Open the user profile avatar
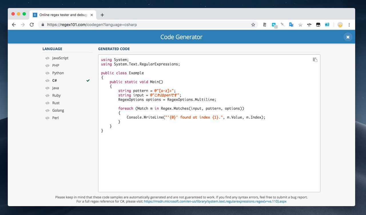Screen dimensions: 366x215 [x=340, y=25]
